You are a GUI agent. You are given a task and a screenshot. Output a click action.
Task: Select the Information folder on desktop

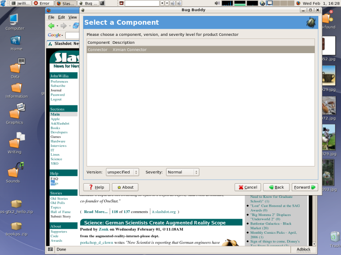[16, 91]
